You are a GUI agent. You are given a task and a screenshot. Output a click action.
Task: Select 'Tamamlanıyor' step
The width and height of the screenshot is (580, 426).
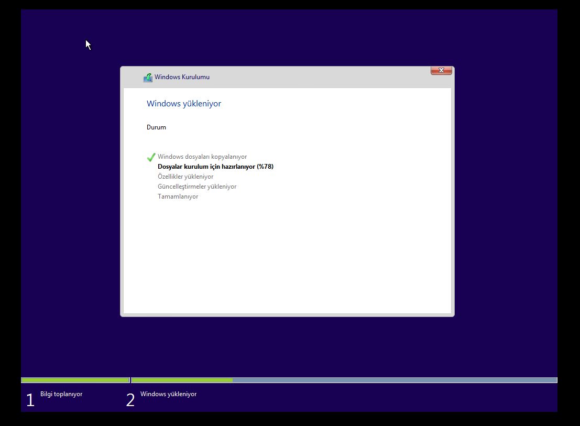point(178,196)
